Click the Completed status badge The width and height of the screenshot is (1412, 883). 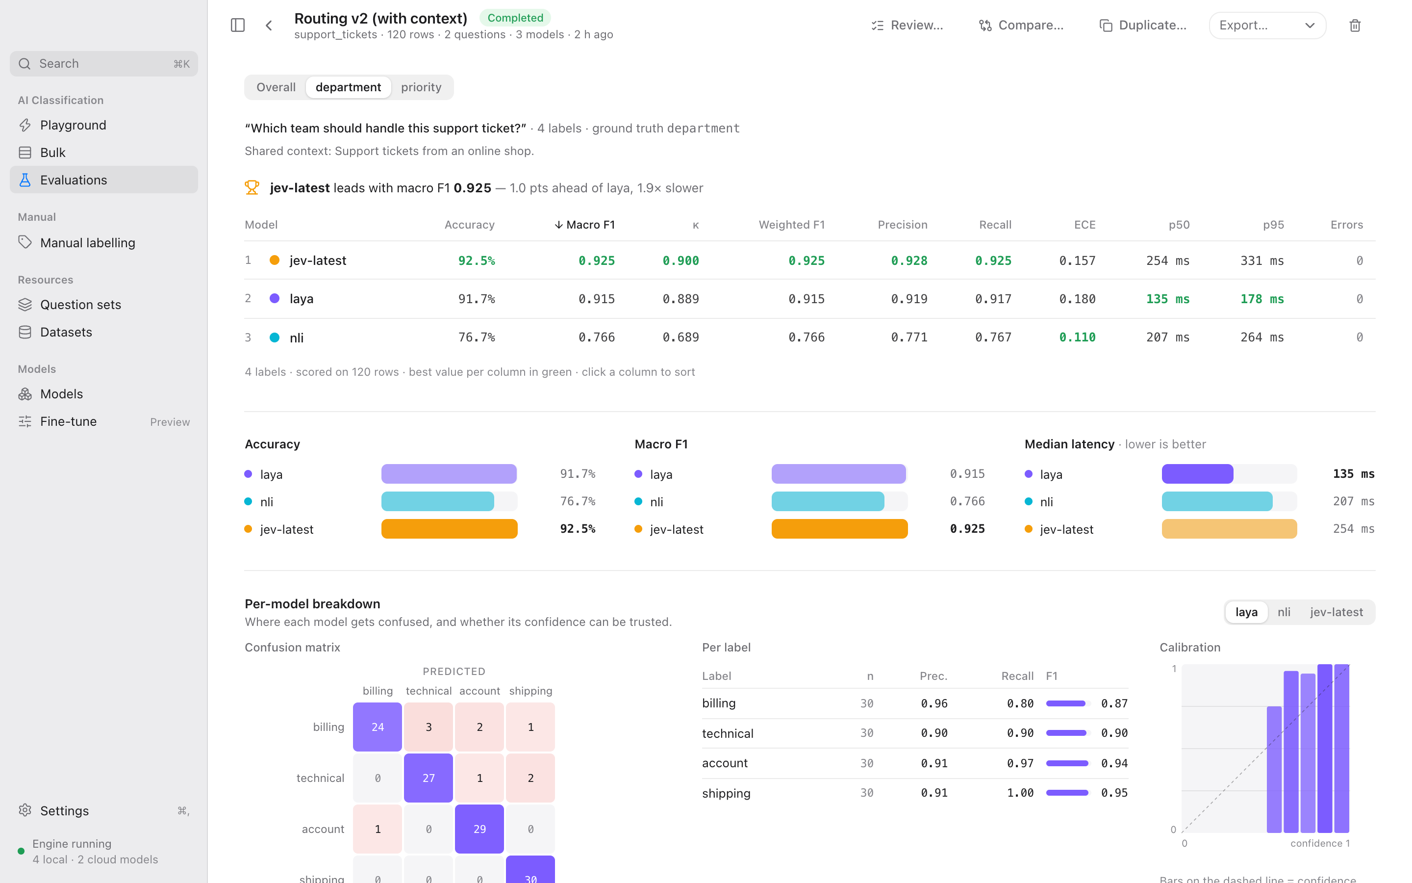pyautogui.click(x=515, y=18)
